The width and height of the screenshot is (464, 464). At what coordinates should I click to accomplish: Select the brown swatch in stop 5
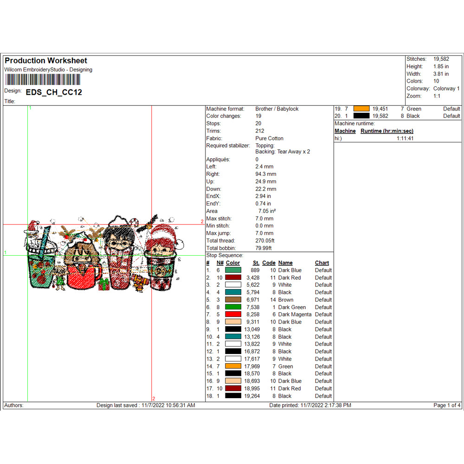[233, 300]
